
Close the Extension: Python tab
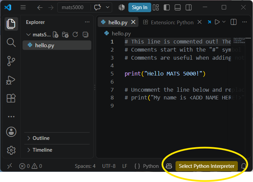199,22
